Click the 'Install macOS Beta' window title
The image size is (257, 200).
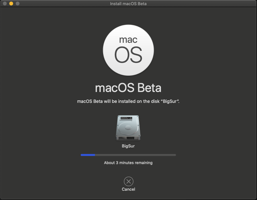coord(128,4)
